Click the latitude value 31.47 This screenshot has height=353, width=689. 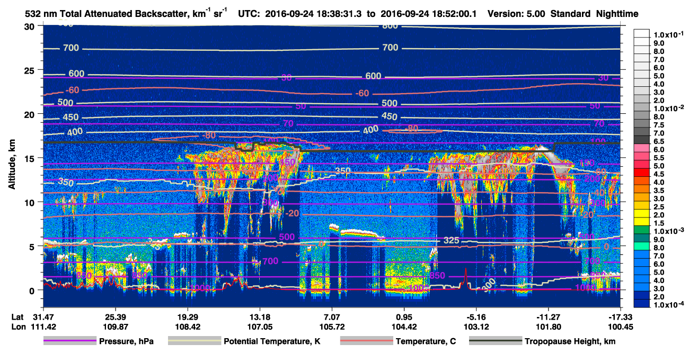tap(43, 316)
